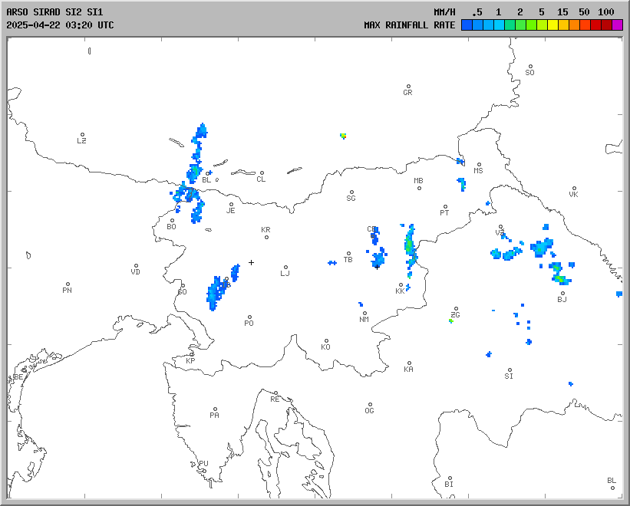Select the darkest blue legend swatch
This screenshot has height=506, width=630.
tap(467, 25)
